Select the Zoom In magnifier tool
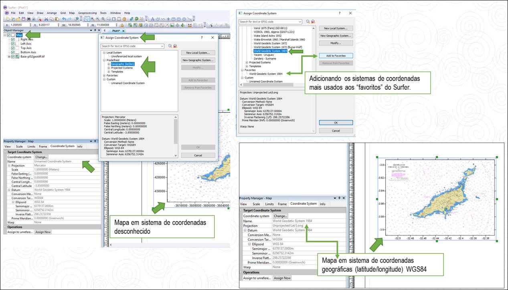 click(x=92, y=19)
